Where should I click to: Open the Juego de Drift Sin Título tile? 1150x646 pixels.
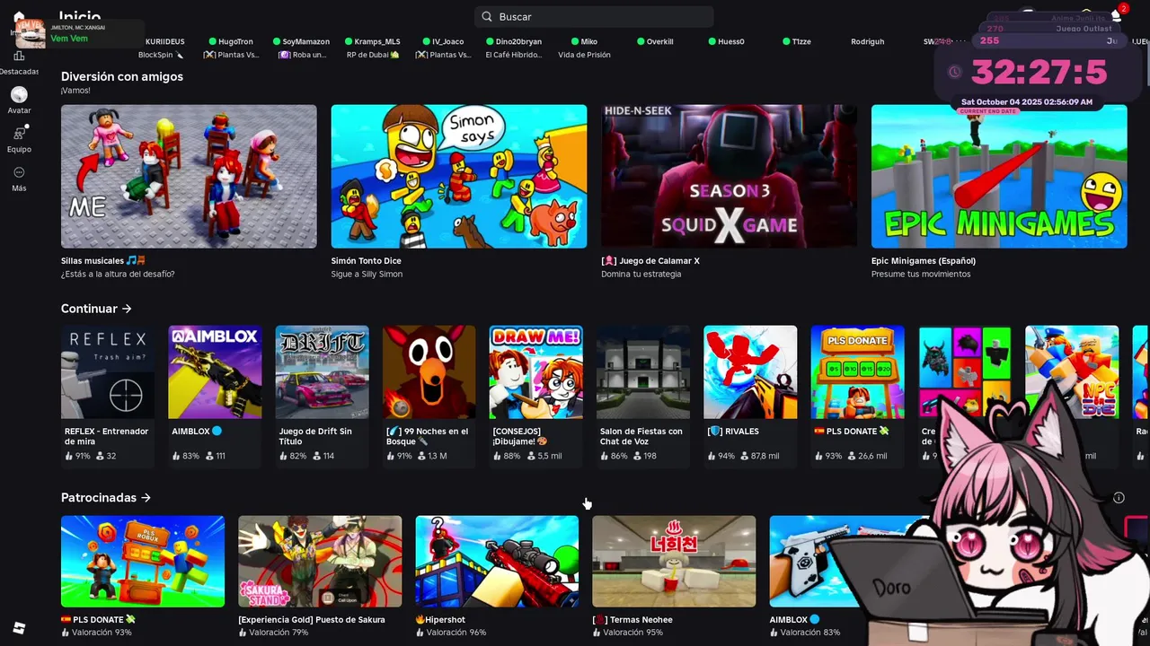[322, 396]
